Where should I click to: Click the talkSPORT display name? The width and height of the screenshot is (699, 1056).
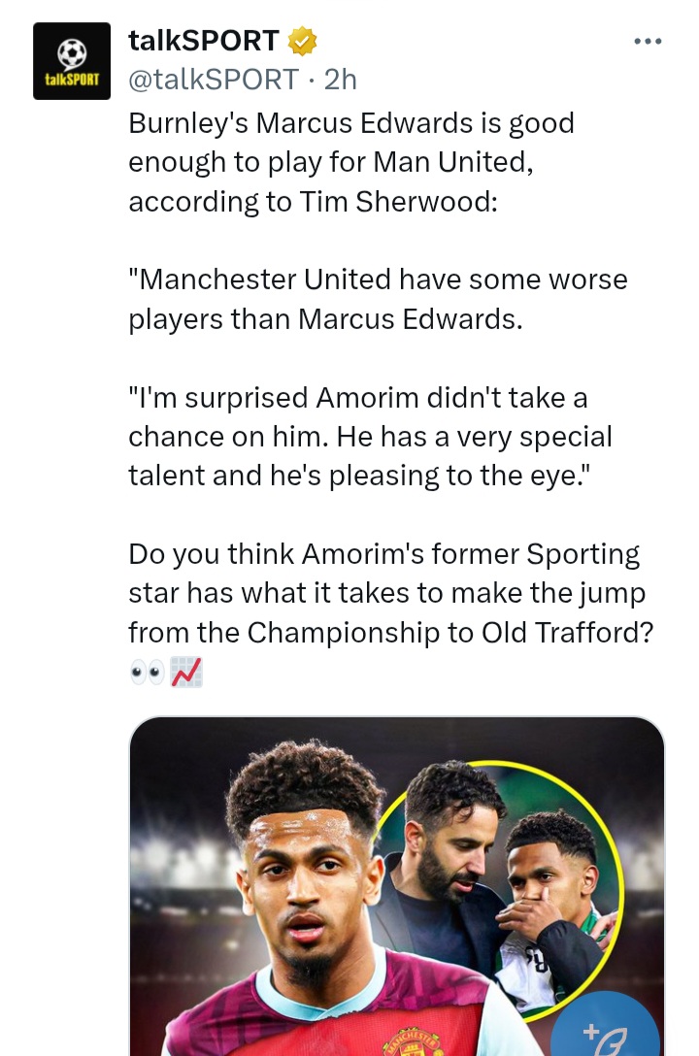point(204,41)
